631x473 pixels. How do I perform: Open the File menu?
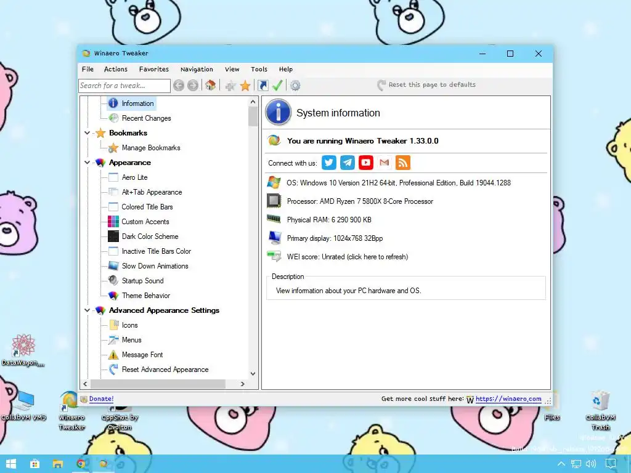(88, 69)
